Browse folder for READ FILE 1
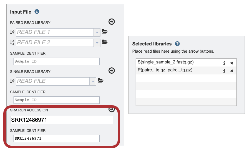 coord(105,32)
